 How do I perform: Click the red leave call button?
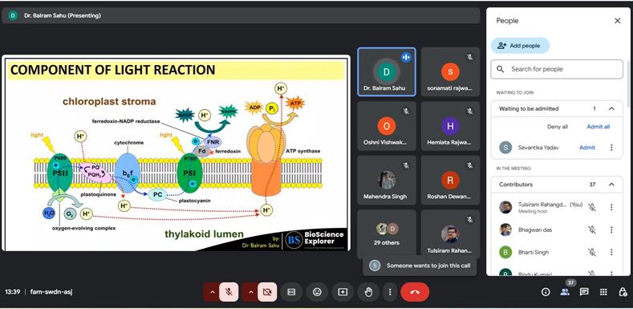(x=415, y=292)
